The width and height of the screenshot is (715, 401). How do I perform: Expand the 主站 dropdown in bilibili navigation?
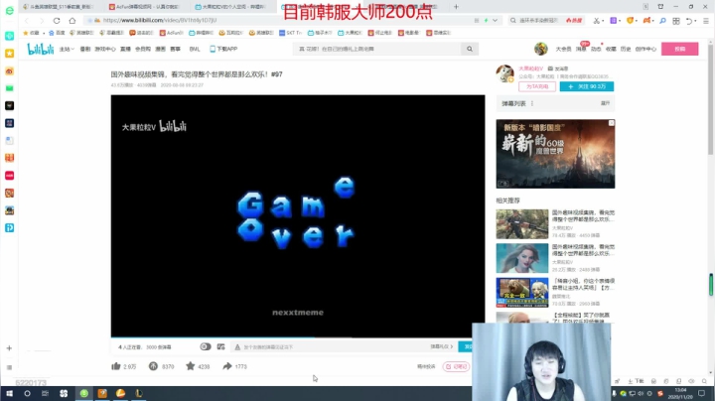(67, 49)
